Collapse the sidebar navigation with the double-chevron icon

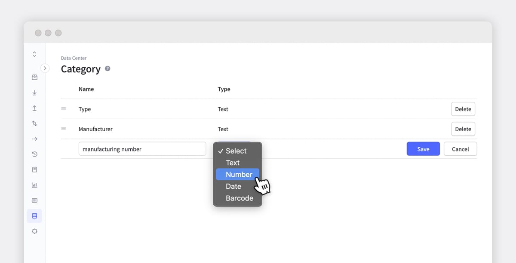pyautogui.click(x=34, y=54)
